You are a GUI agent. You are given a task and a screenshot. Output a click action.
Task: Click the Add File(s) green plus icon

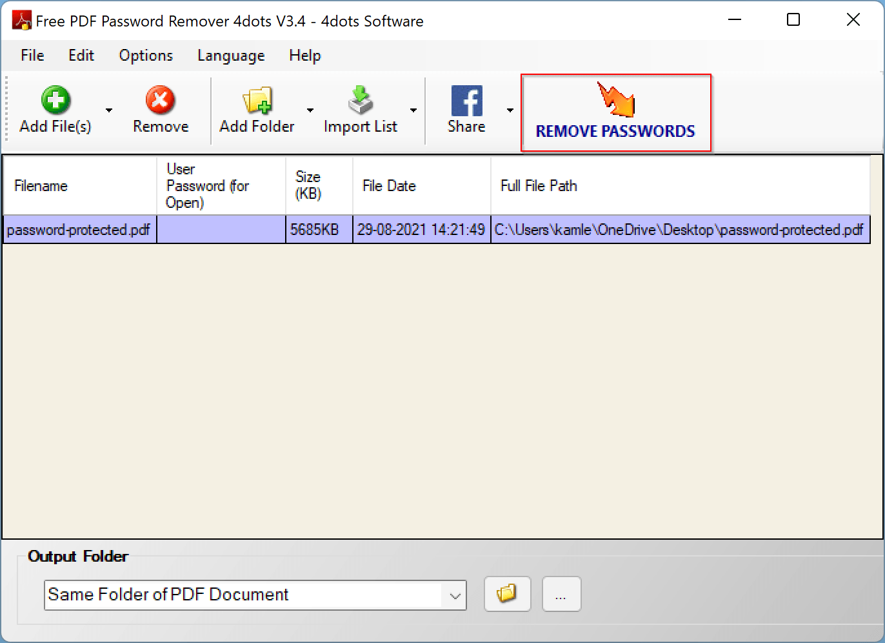coord(55,100)
